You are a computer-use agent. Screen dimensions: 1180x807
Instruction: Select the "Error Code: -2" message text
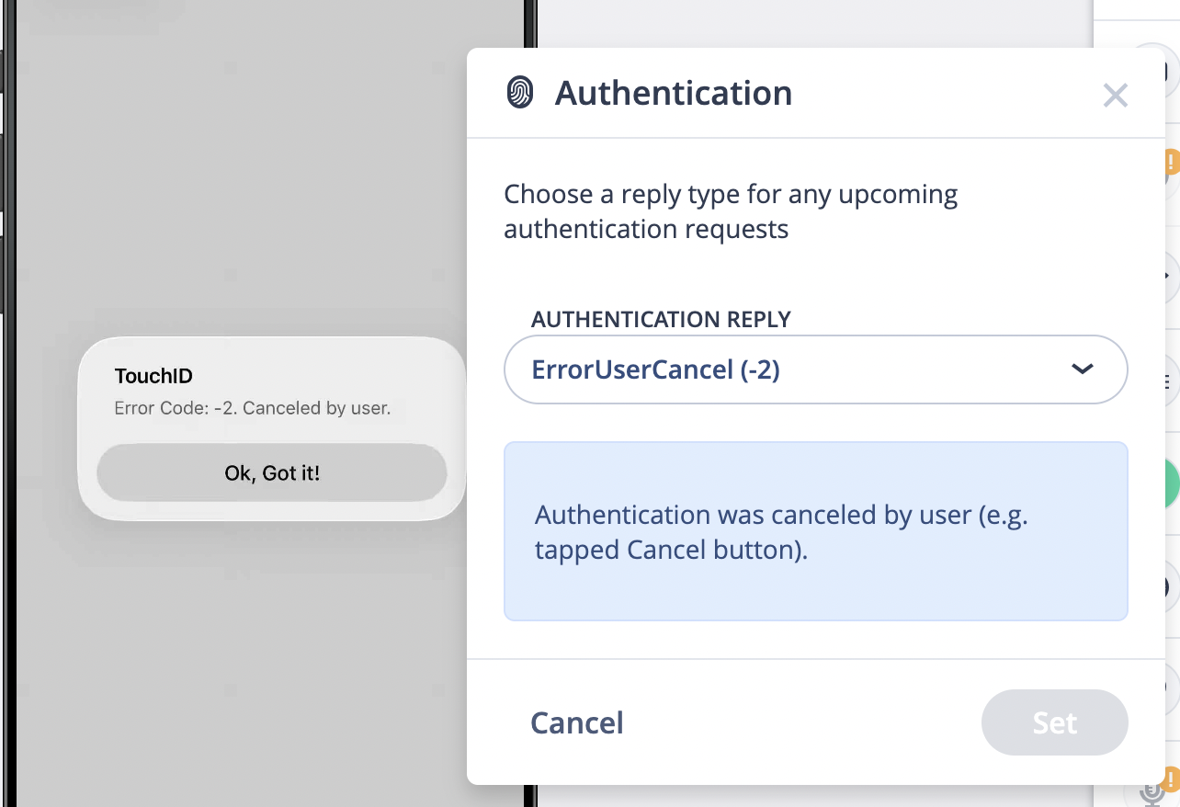(x=253, y=408)
